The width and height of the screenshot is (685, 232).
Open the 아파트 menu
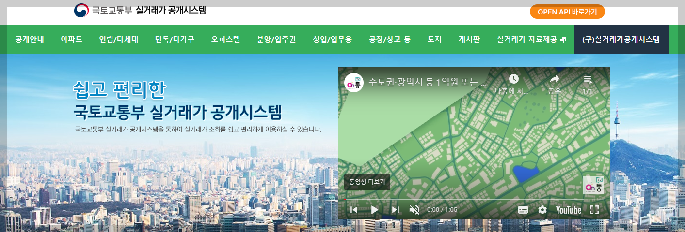coord(71,39)
